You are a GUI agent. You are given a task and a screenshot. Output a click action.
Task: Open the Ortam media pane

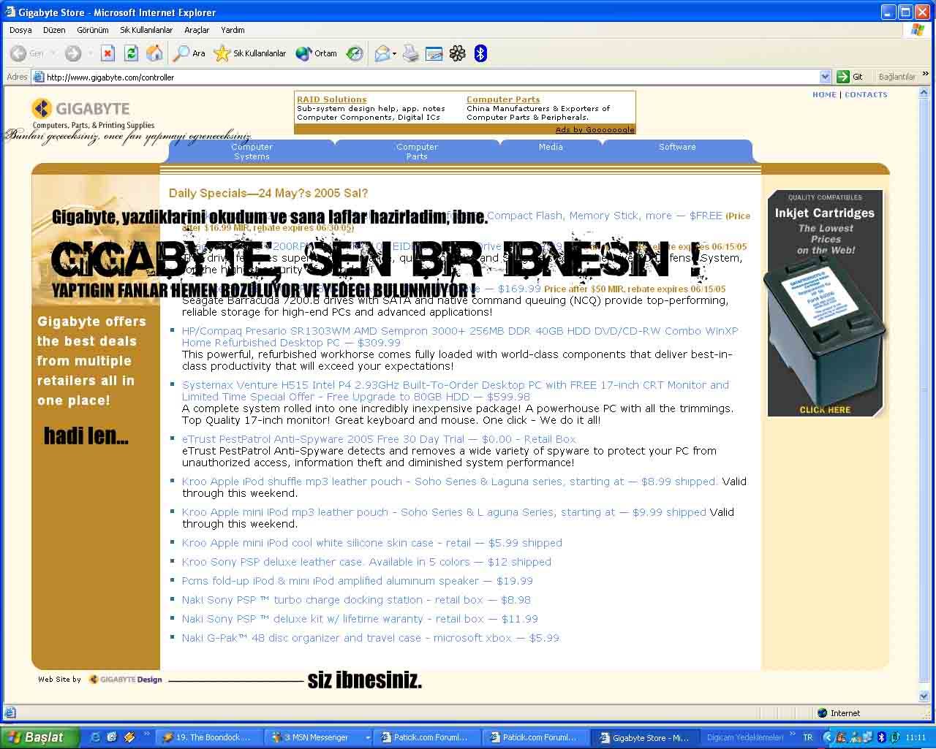(x=316, y=53)
